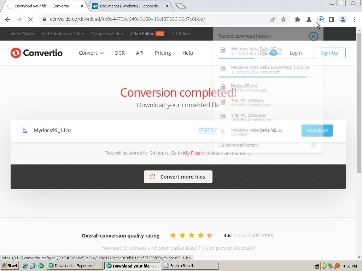
Task: Click the fifth half-filled rating star
Action: click(210, 235)
